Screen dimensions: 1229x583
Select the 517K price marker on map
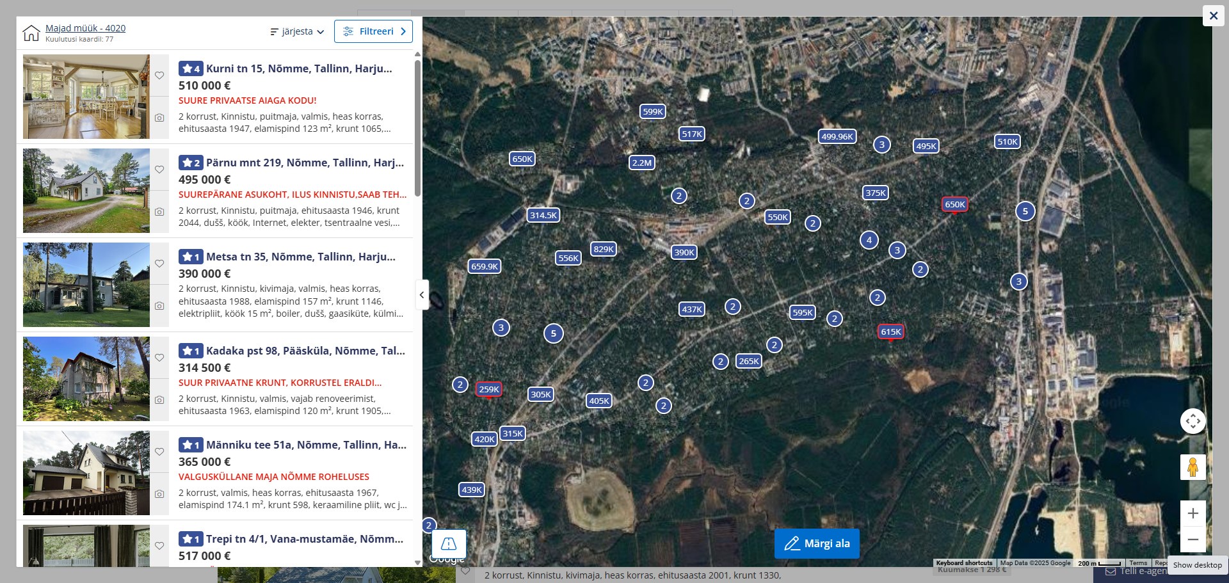coord(692,134)
